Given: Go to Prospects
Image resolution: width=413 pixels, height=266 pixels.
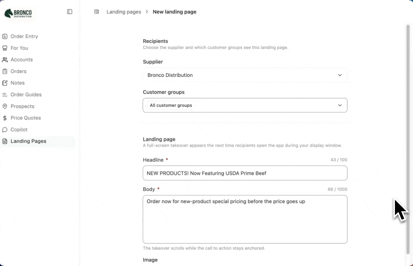Looking at the screenshot, I should point(22,106).
